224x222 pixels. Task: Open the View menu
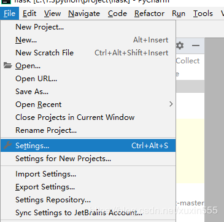[53, 14]
